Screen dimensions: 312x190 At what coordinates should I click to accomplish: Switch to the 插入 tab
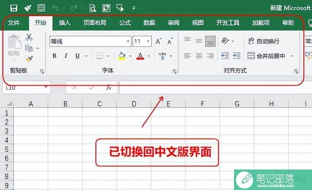coord(65,23)
